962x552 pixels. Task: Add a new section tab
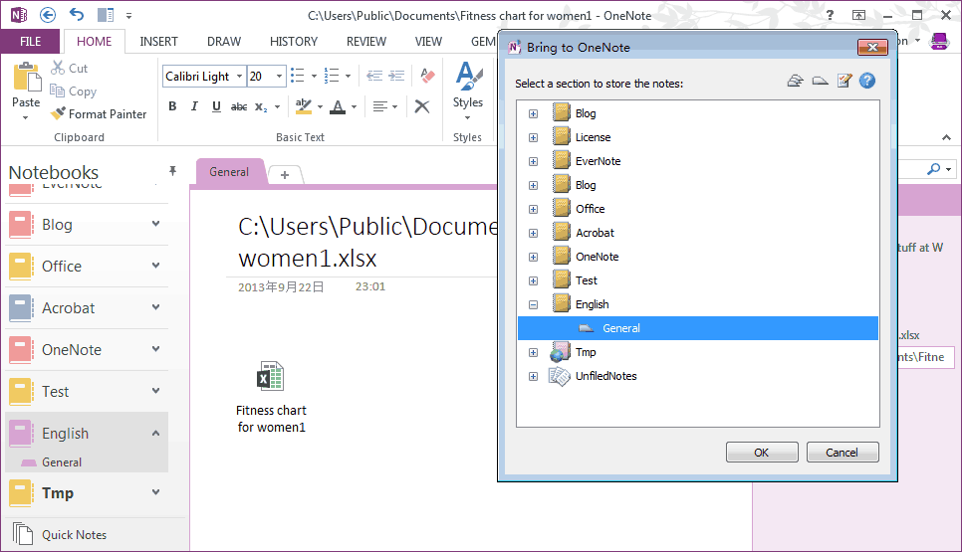(x=285, y=175)
